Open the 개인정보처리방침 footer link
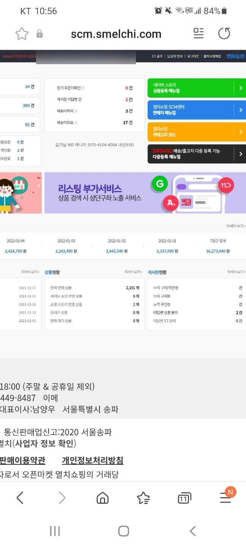The width and height of the screenshot is (246, 547). (93, 460)
